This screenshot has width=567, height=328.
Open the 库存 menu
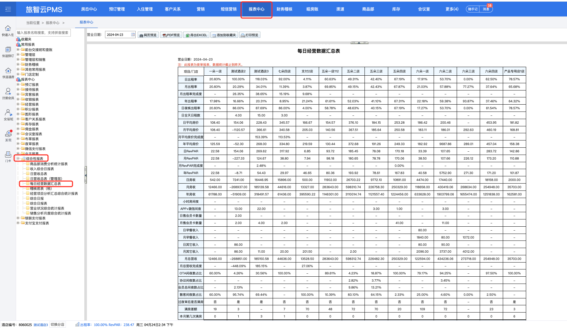pos(396,9)
